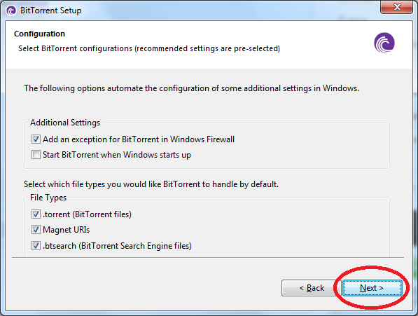Uncheck the .btsearch file type checkbox
418x316 pixels.
point(36,246)
